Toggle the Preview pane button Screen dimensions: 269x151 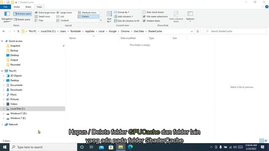22,14
